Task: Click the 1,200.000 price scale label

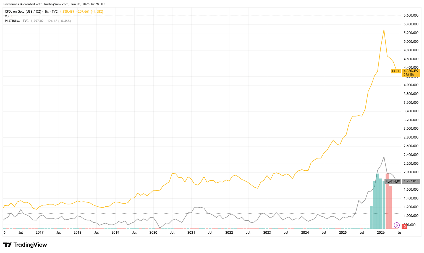Action: click(411, 207)
